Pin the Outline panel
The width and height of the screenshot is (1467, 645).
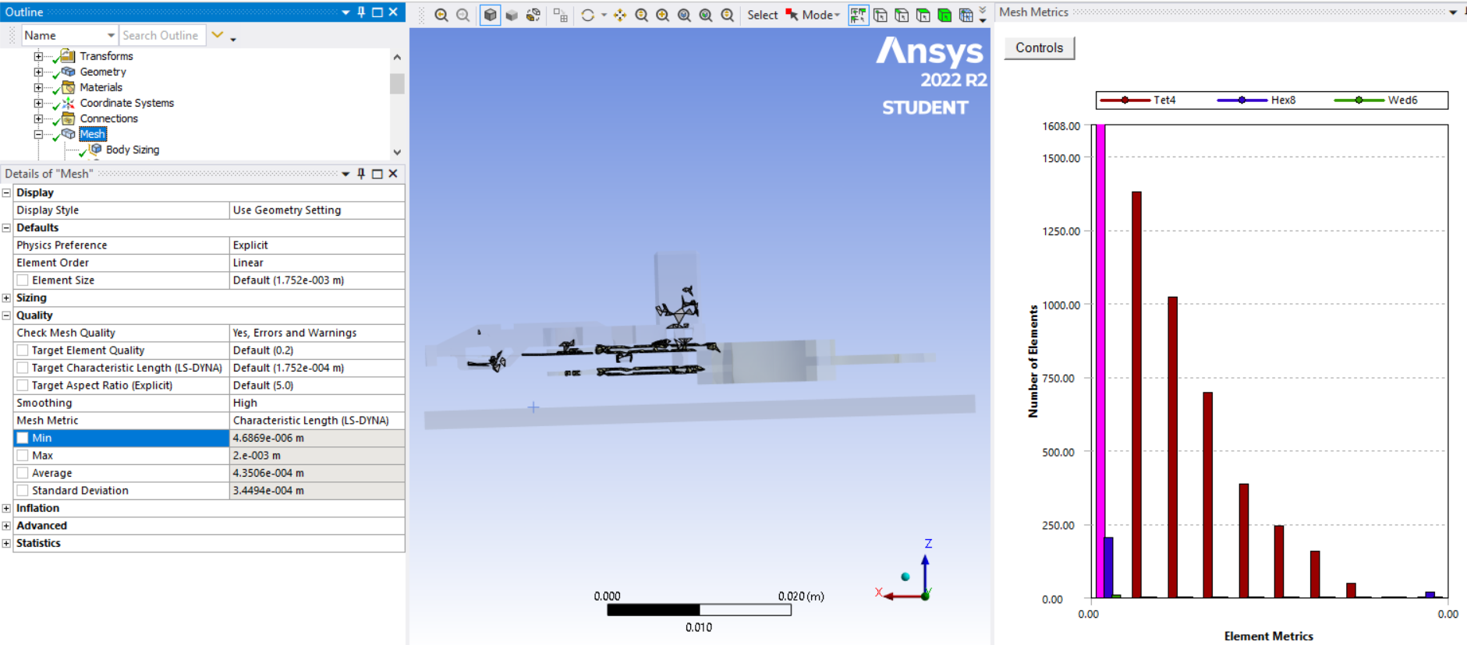click(361, 12)
